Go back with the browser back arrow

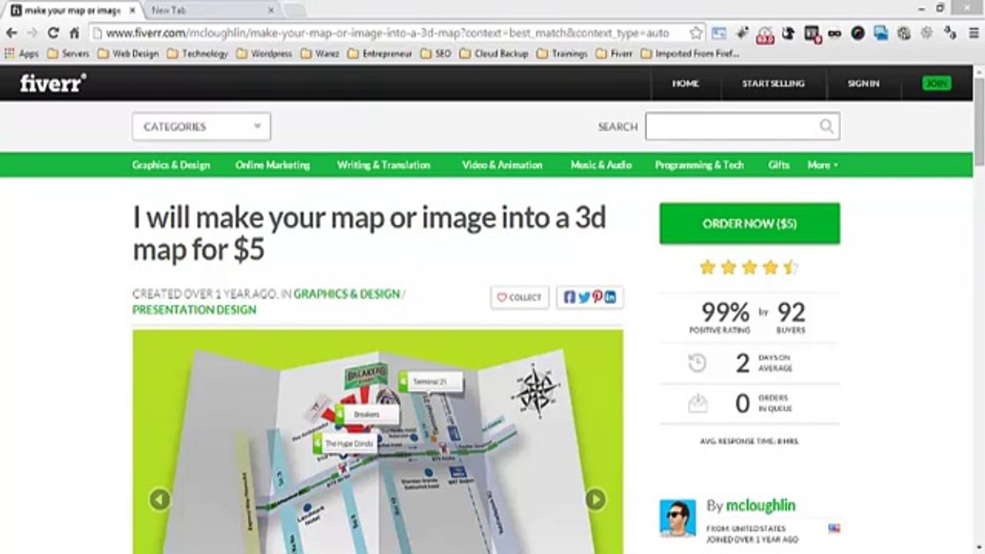coord(12,33)
